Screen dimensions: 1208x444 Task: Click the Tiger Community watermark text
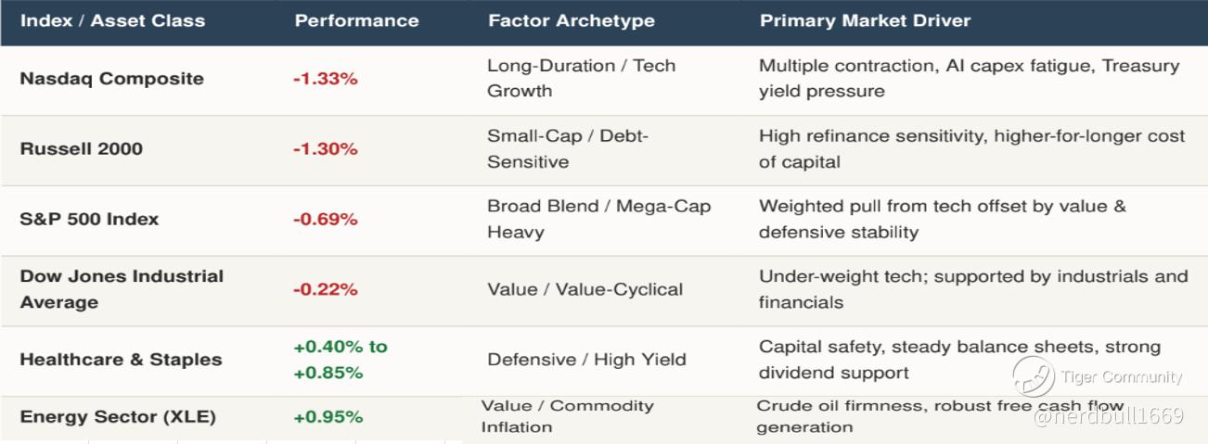pyautogui.click(x=1122, y=377)
